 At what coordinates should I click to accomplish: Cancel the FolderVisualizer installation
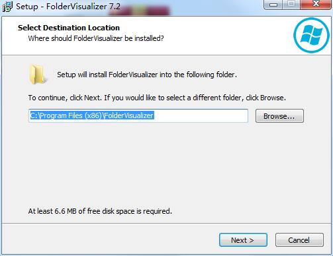point(299,240)
